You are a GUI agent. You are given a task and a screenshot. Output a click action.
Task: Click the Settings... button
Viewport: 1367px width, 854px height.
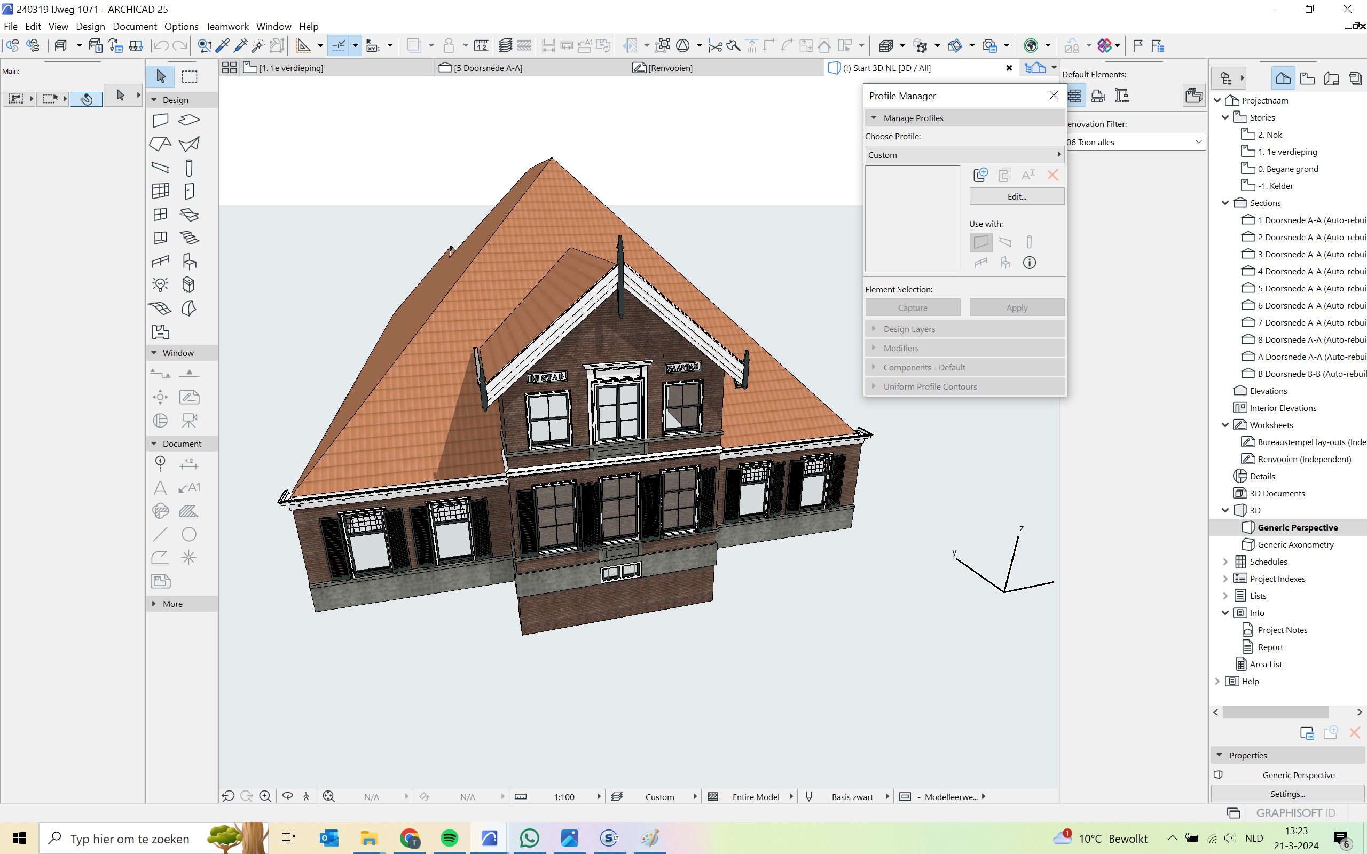[x=1287, y=794]
